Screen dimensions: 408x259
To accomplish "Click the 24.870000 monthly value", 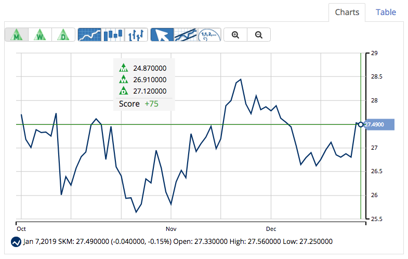I will [150, 68].
